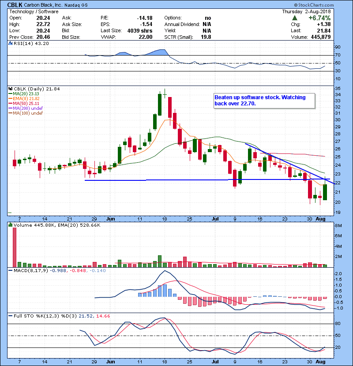Click the stochastic %D value 14.66

pos(103,316)
